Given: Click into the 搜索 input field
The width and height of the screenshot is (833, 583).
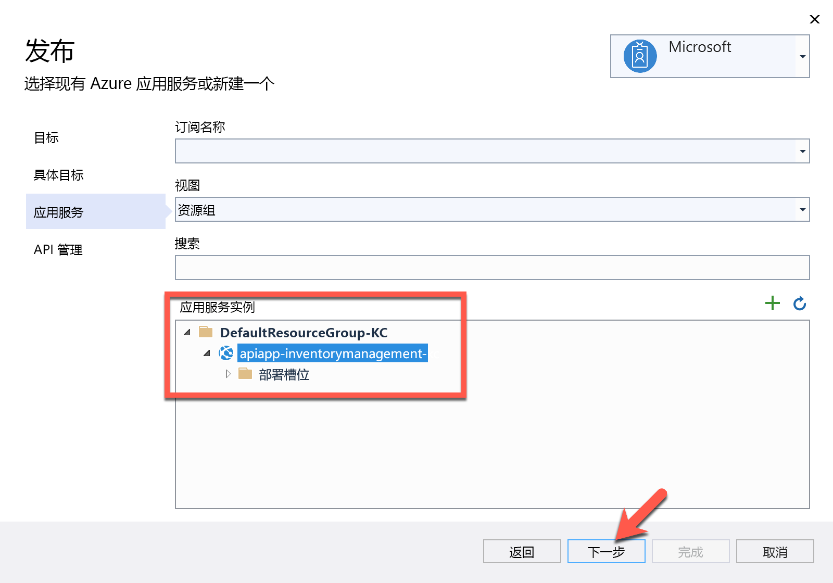Looking at the screenshot, I should point(492,268).
